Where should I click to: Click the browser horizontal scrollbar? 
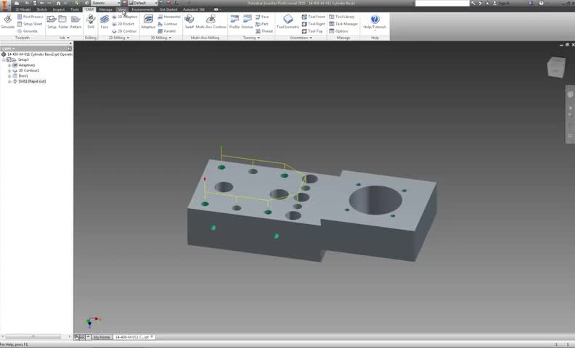pos(33,336)
